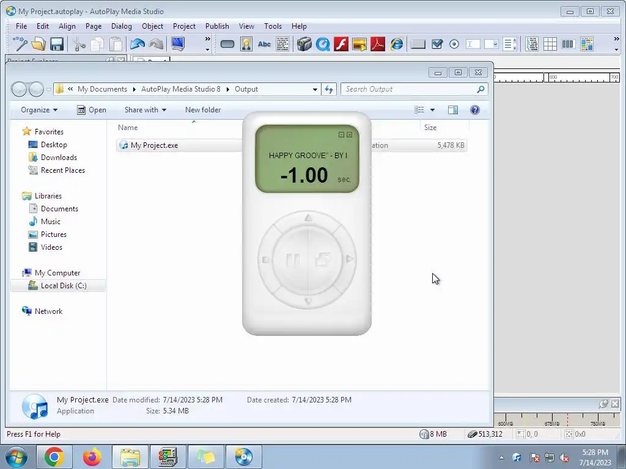
Task: Insert an xButton object with the gray rectangle icon
Action: [x=418, y=44]
